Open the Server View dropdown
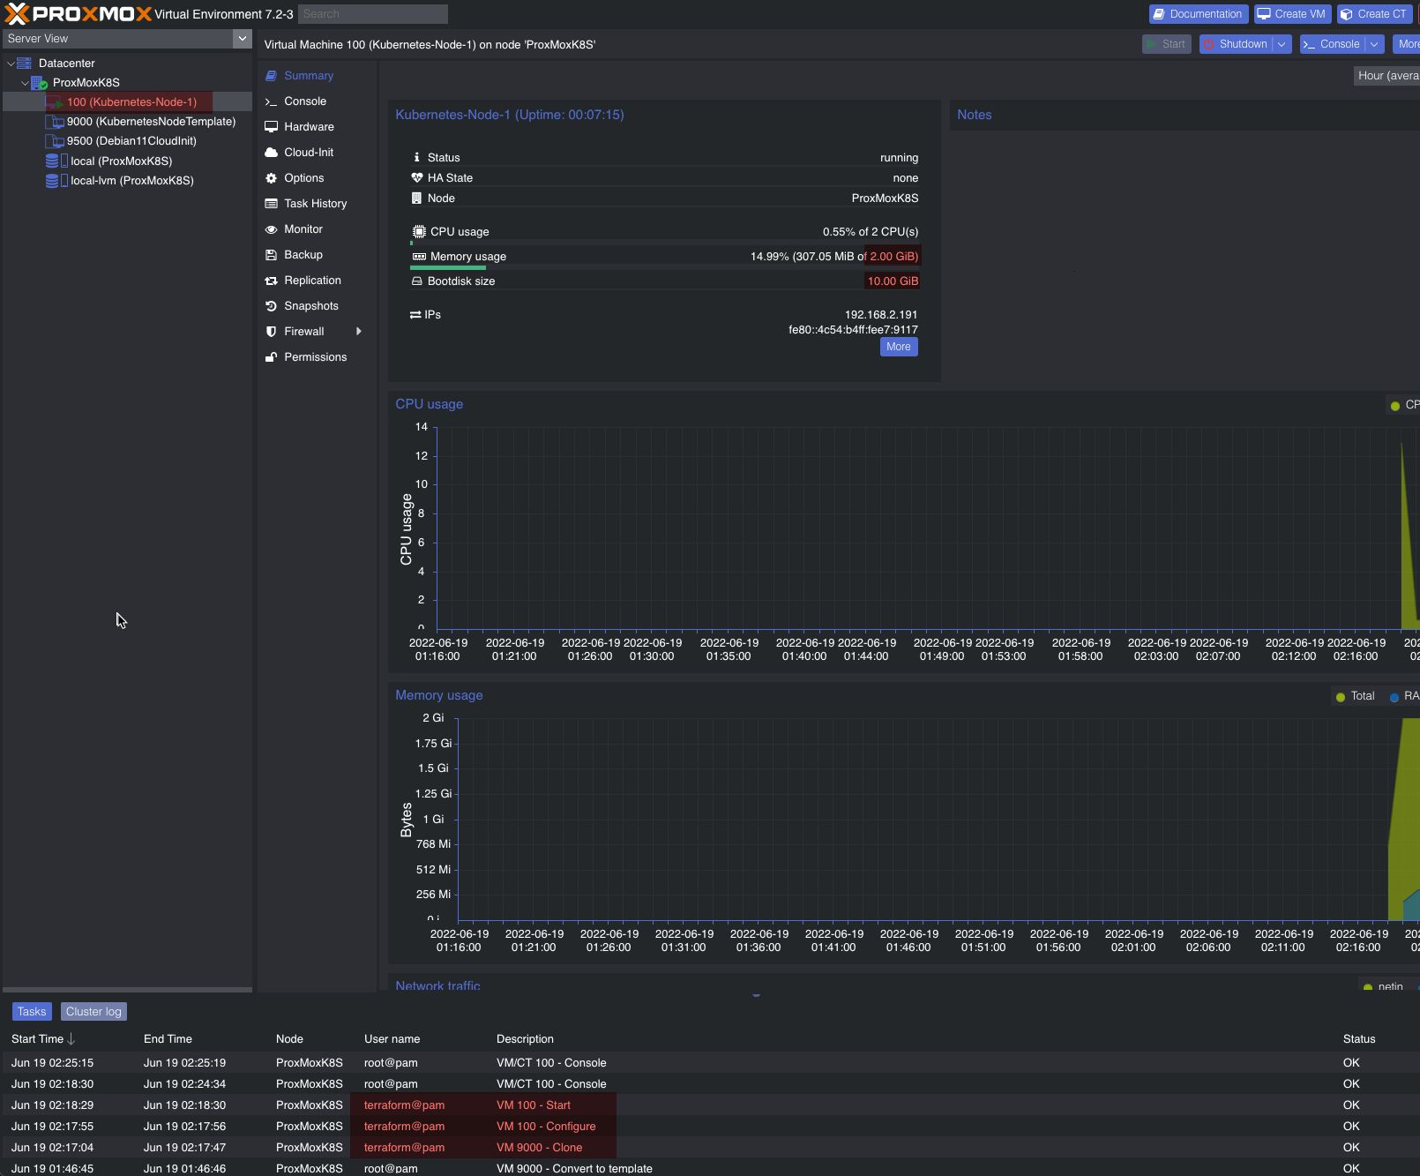1420x1176 pixels. click(x=243, y=39)
